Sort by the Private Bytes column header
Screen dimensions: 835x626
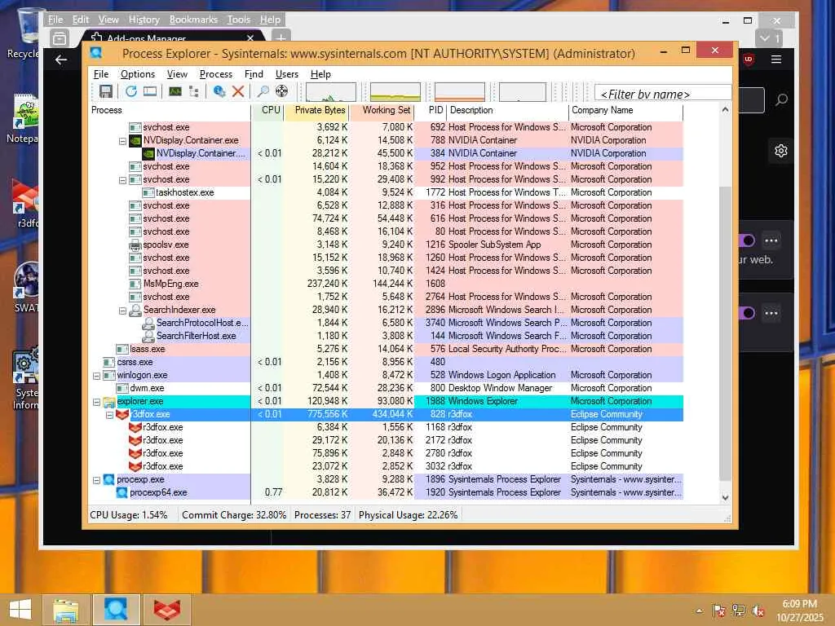point(317,110)
